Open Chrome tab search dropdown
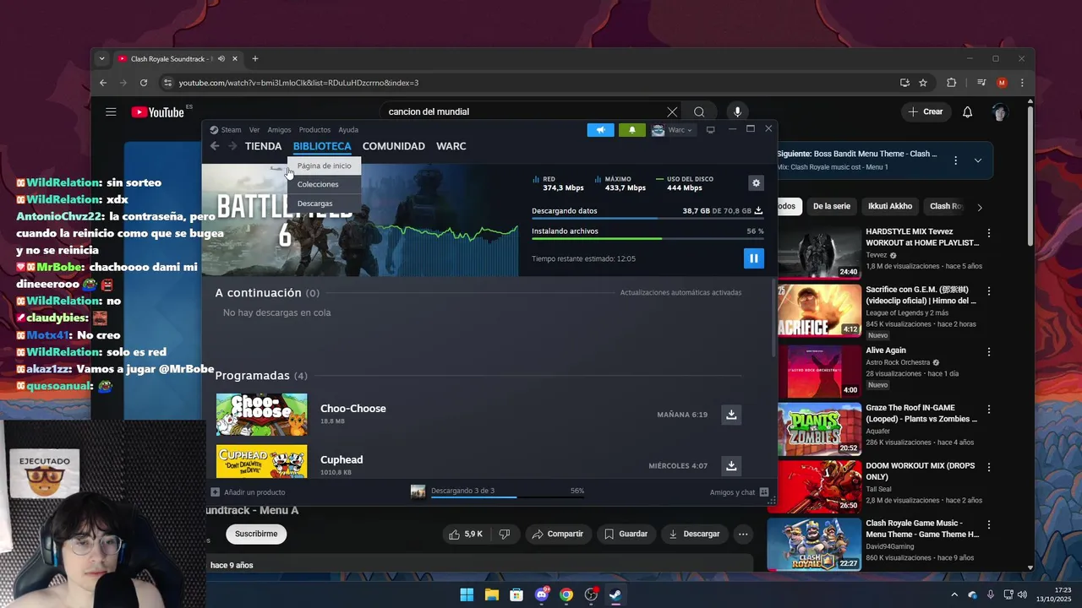Viewport: 1082px width, 608px height. [101, 59]
